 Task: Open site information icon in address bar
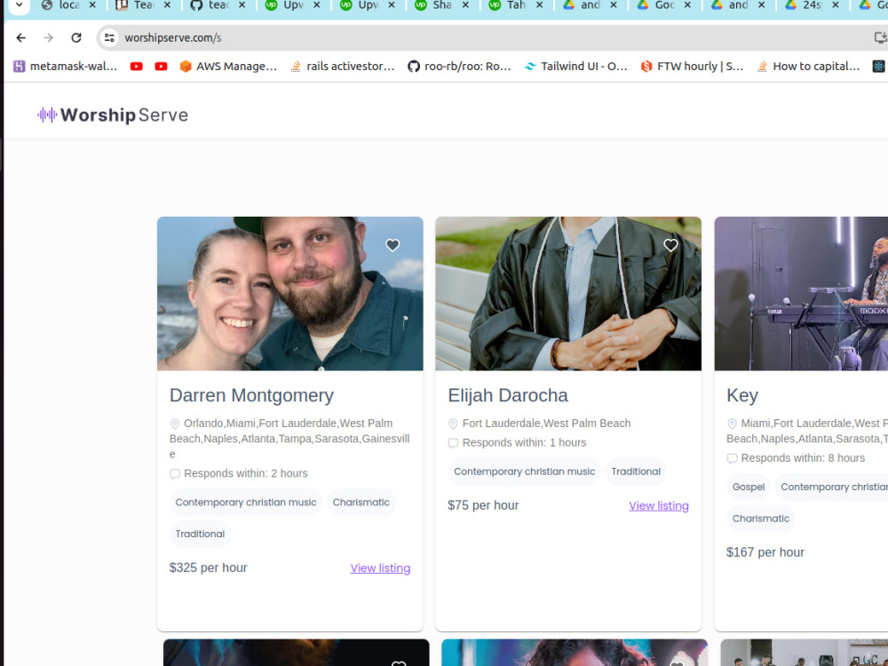pos(109,38)
